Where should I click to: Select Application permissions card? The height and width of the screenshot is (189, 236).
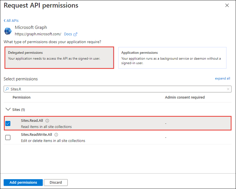point(172,58)
